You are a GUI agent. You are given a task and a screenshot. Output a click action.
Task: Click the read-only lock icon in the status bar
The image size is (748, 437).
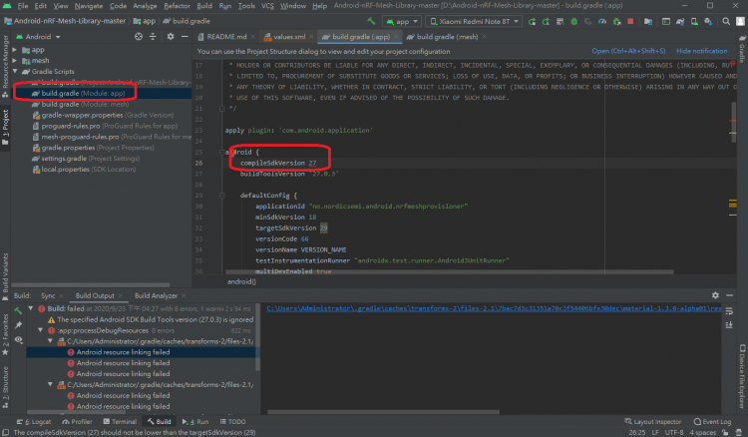pyautogui.click(x=725, y=432)
